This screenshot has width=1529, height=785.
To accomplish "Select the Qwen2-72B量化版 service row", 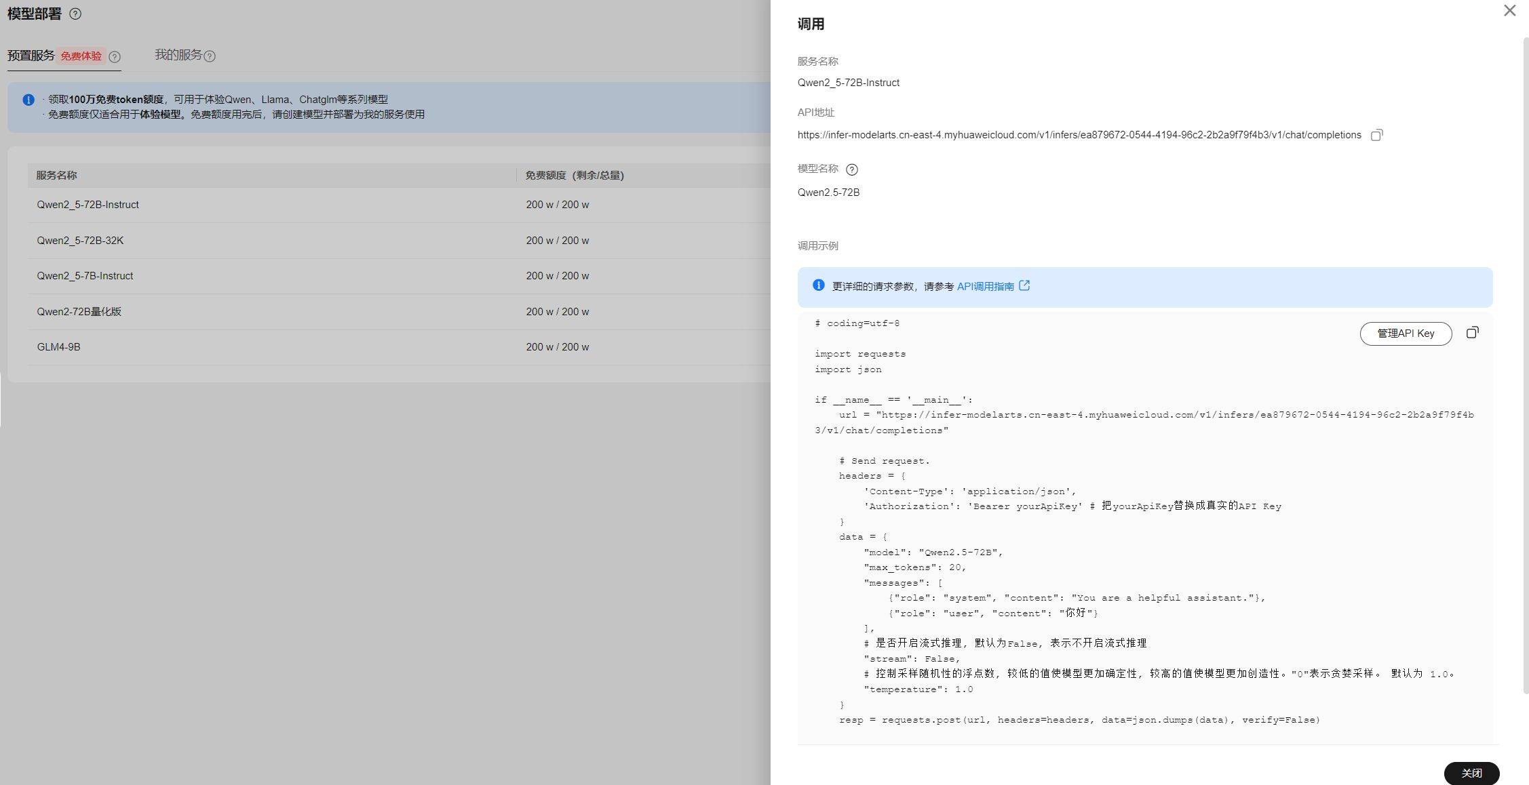I will coord(399,312).
